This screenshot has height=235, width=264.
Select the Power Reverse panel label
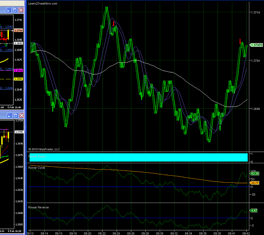click(x=38, y=207)
